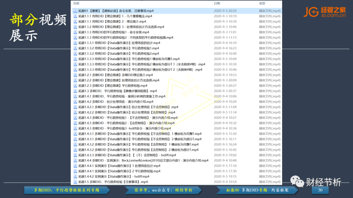Viewport: 353px width, 198px height.
Task: Click the 类型 column header
Action: (x=262, y=3)
